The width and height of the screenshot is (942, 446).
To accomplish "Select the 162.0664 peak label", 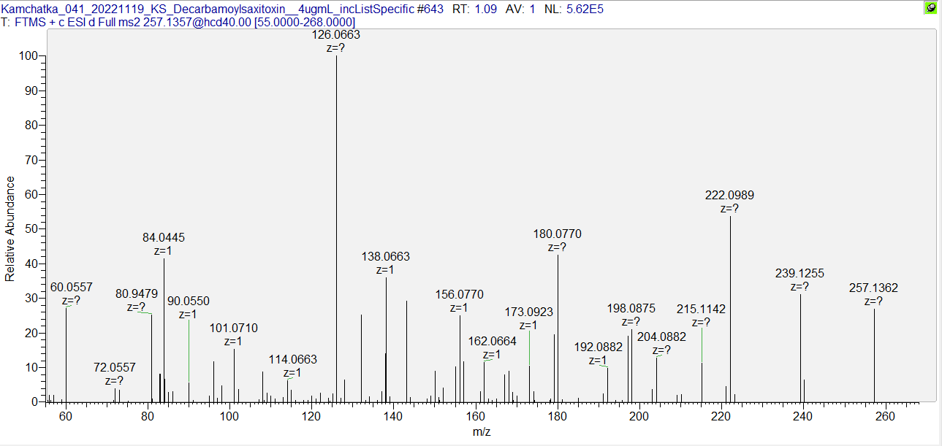I will (x=492, y=342).
